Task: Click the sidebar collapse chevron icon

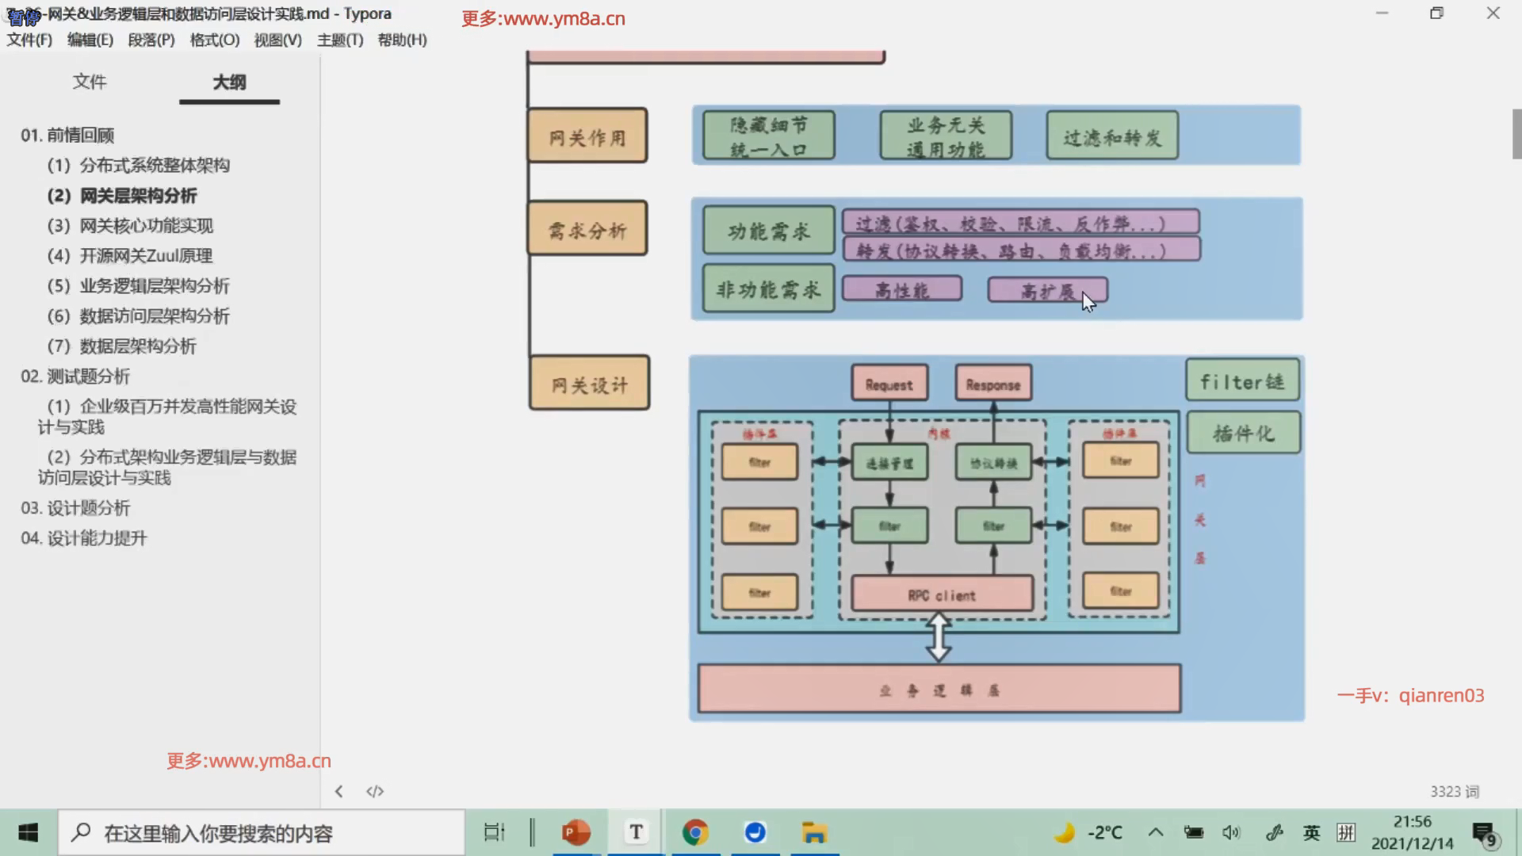Action: (x=338, y=791)
